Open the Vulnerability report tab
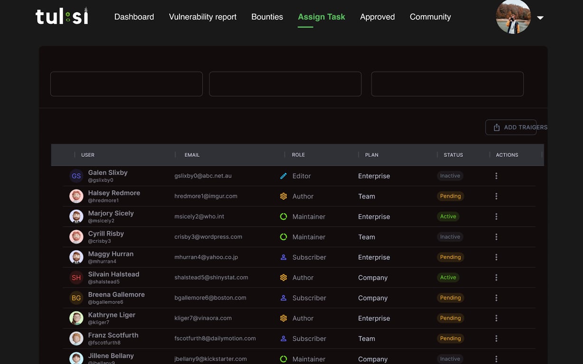This screenshot has height=364, width=583. (203, 17)
